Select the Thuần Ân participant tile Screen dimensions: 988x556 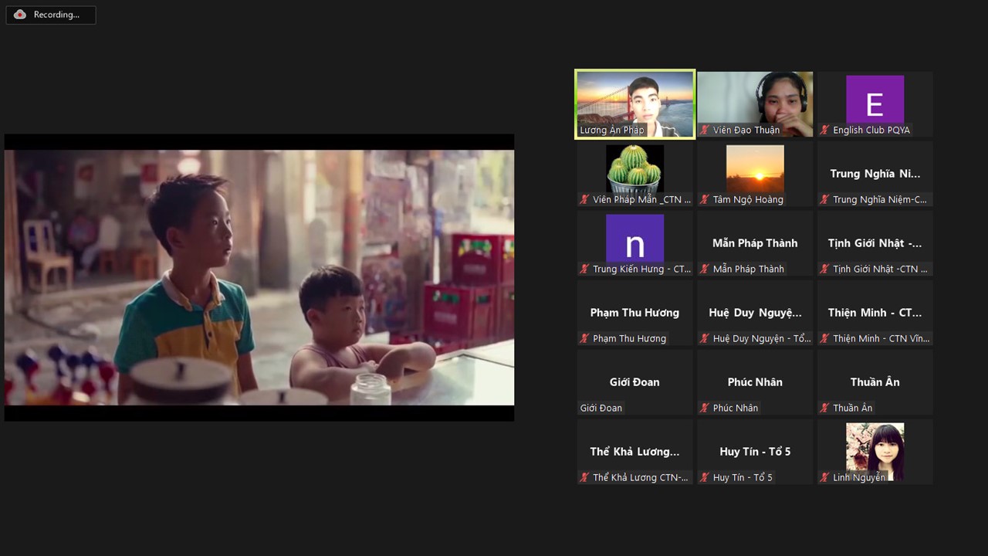coord(875,382)
